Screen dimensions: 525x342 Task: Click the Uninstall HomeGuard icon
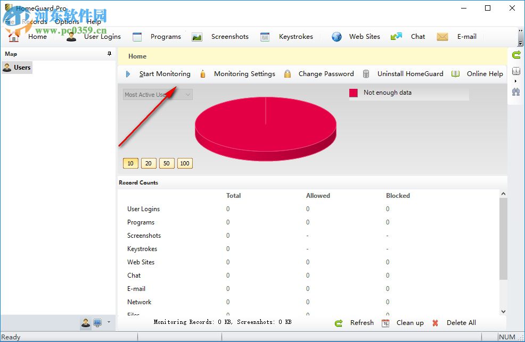366,73
